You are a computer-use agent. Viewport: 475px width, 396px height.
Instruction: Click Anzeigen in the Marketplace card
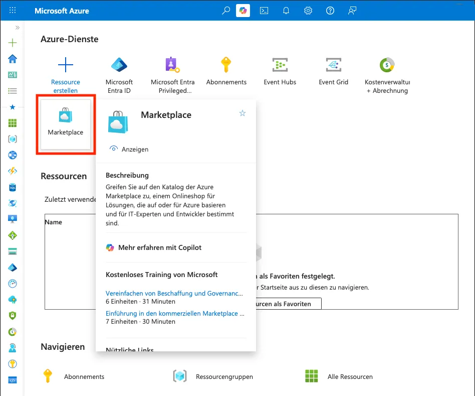[x=129, y=149]
